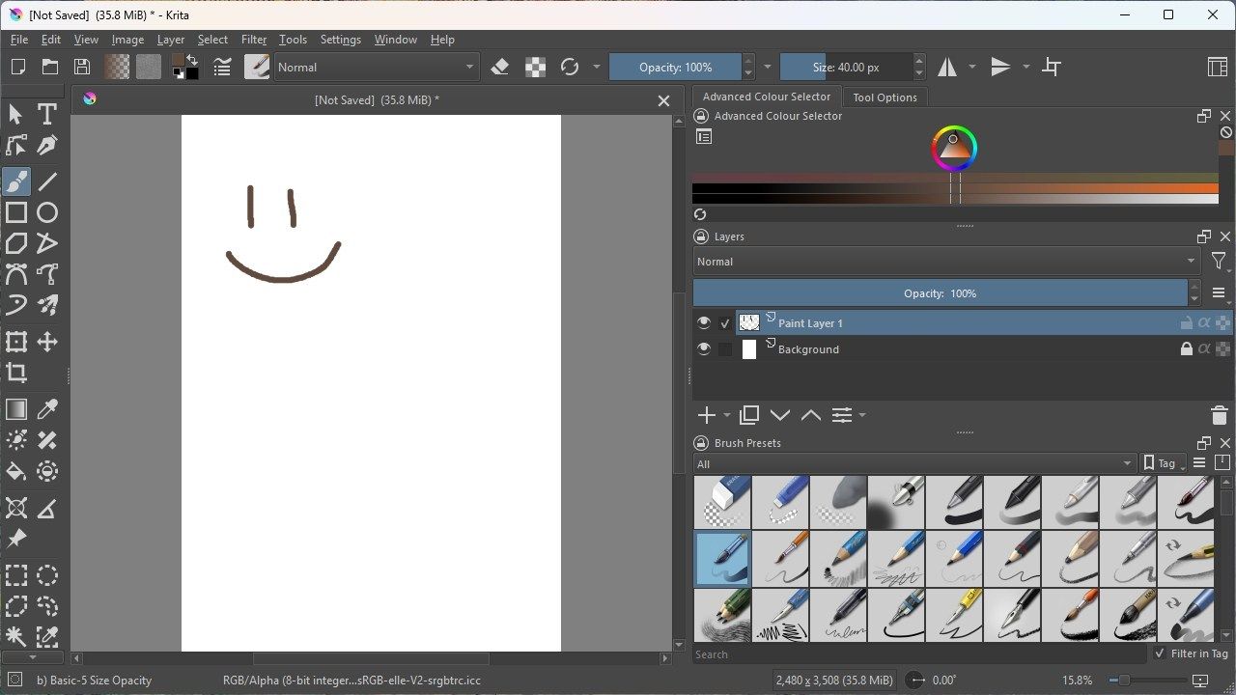This screenshot has width=1236, height=695.
Task: Close the Not Saved document tab
Action: click(x=663, y=100)
